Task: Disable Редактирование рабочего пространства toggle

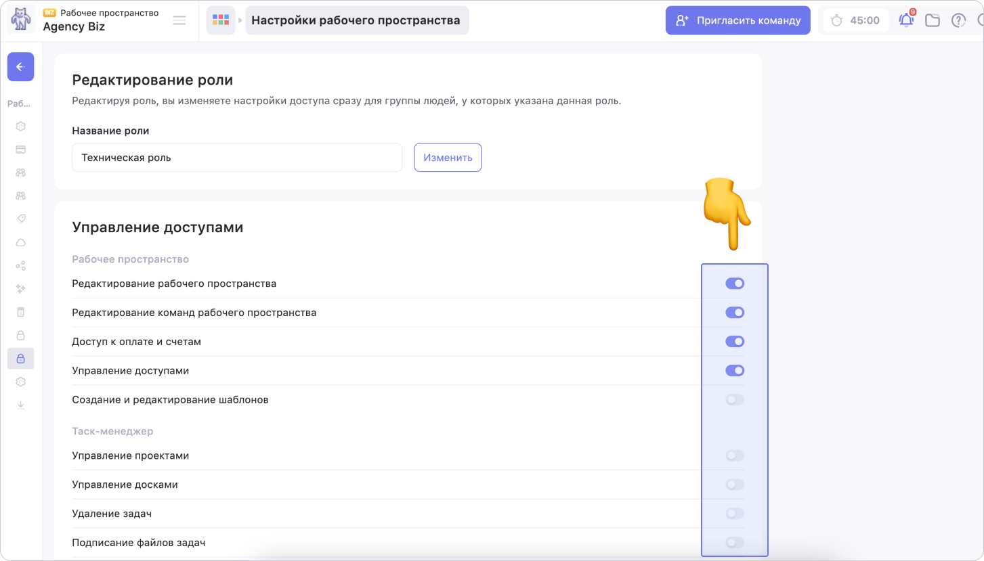Action: pyautogui.click(x=735, y=284)
